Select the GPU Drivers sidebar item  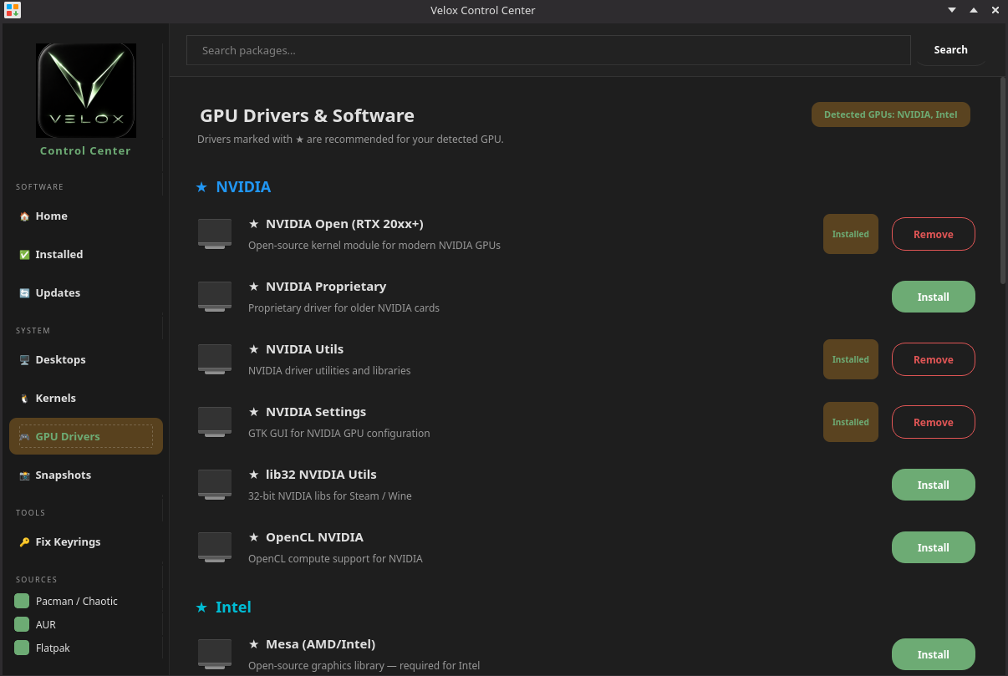[x=86, y=436]
